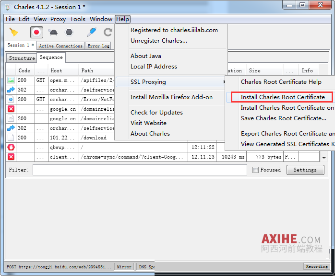This screenshot has width=335, height=276.
Task: Choose Install Charles Root Certificate
Action: (x=283, y=97)
